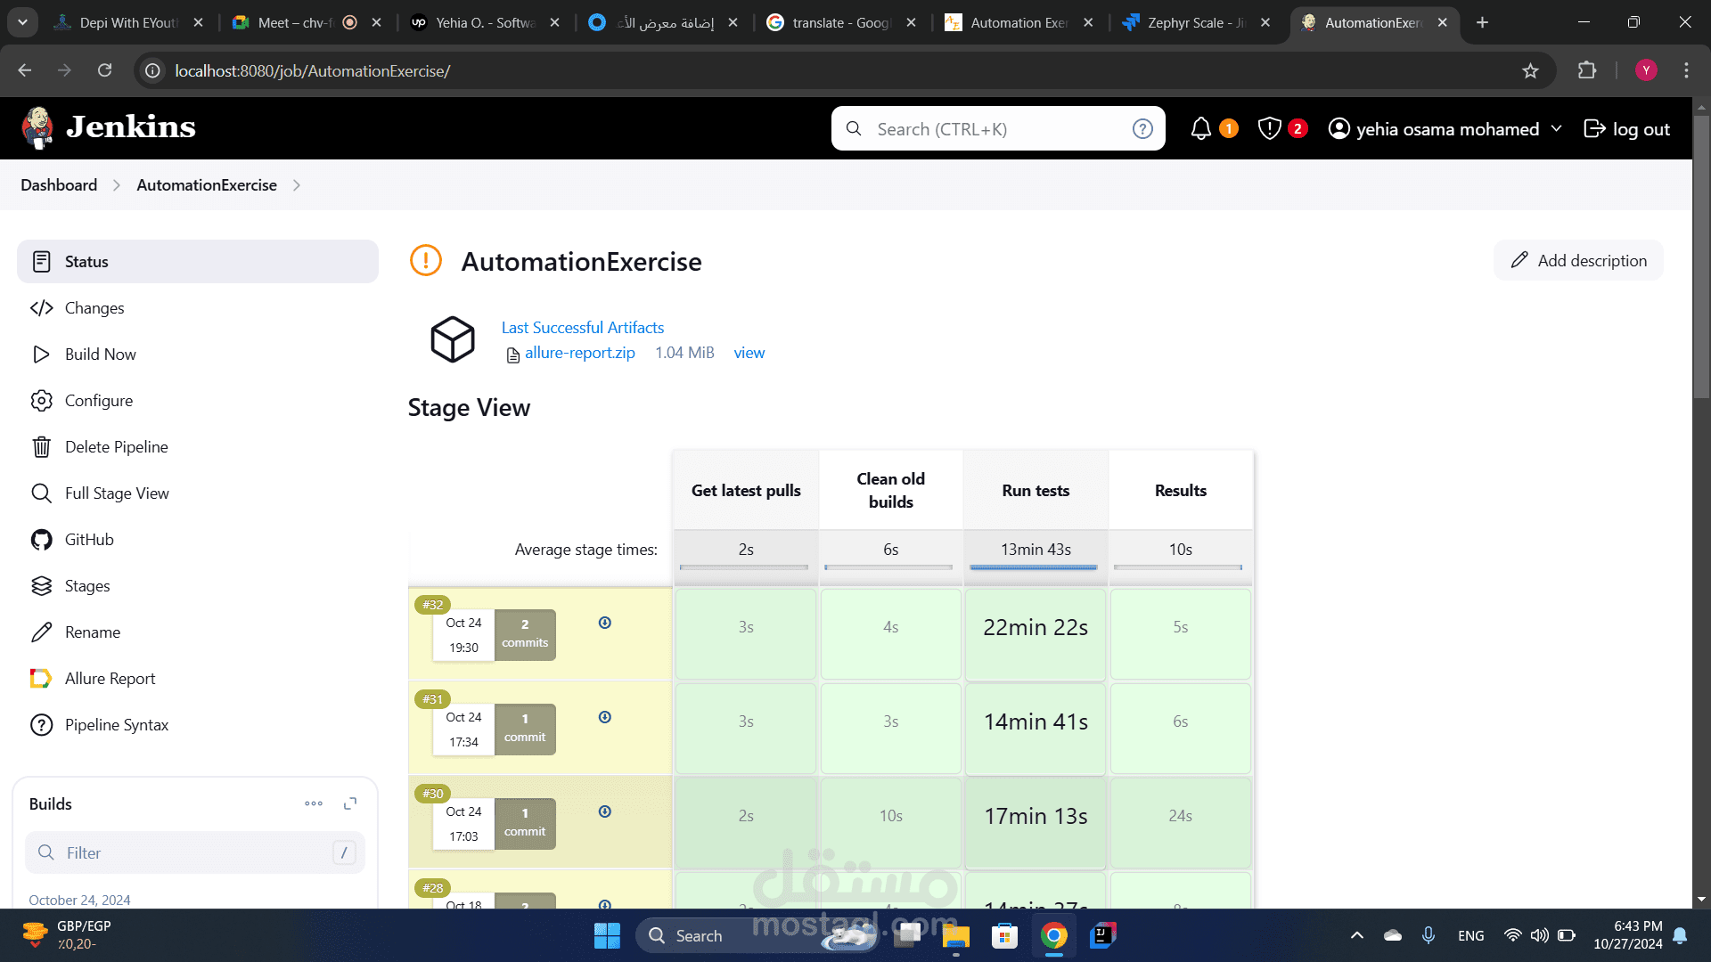Expand the Builds panel widget

[350, 803]
